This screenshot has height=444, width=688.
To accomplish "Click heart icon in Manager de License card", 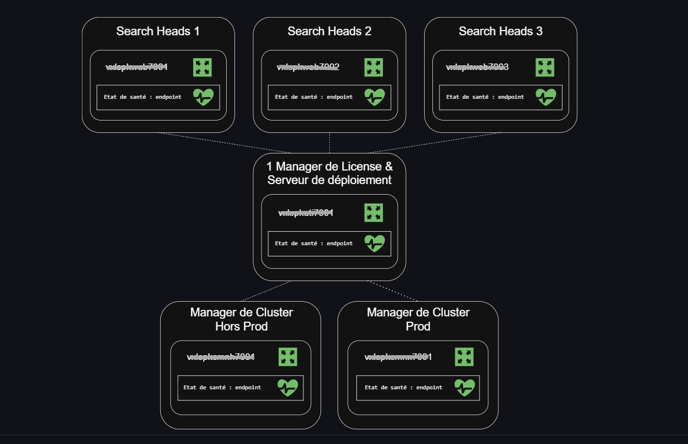I will click(374, 243).
